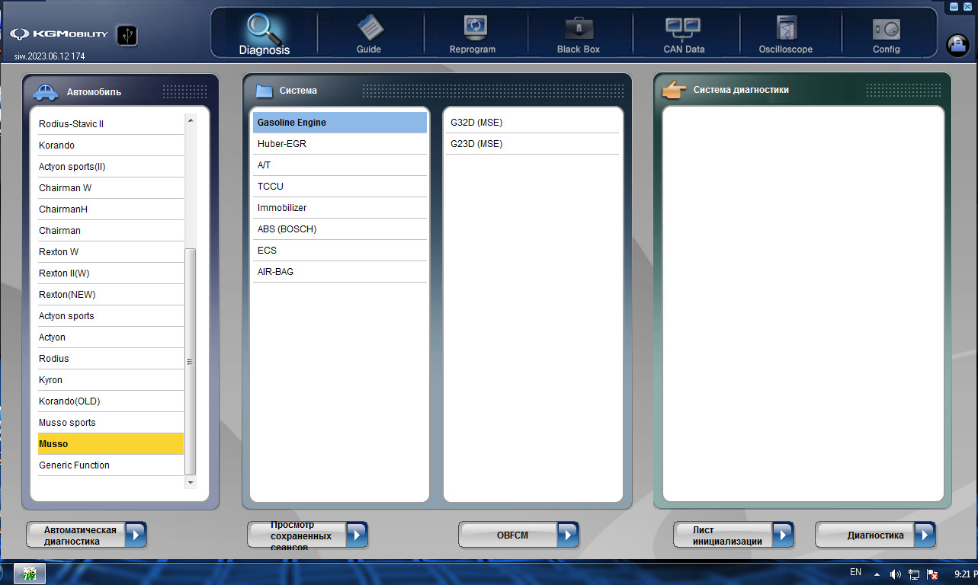This screenshot has width=978, height=585.
Task: Click the arrow on Автоматическая диагностика button
Action: click(x=135, y=535)
